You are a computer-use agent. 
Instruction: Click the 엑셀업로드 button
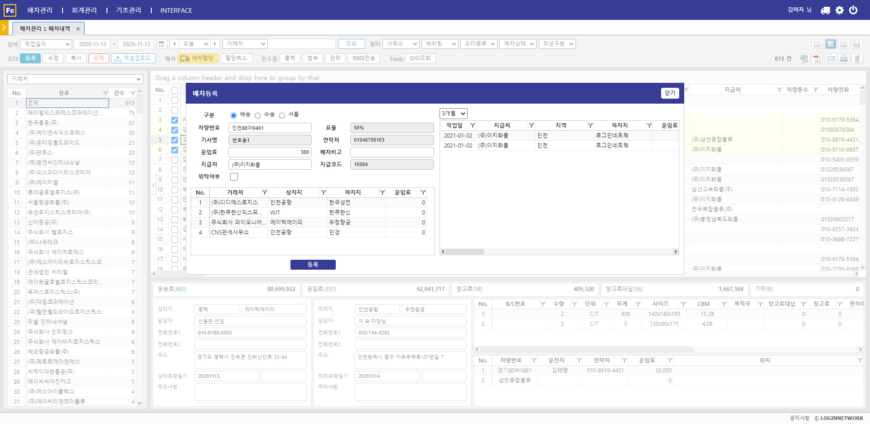[134, 58]
